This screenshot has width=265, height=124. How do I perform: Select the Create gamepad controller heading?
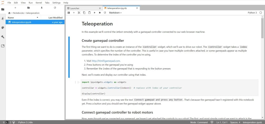point(103,40)
